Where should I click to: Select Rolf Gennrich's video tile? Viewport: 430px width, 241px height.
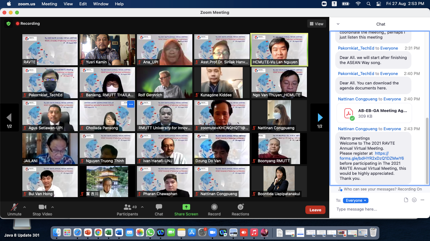(165, 83)
